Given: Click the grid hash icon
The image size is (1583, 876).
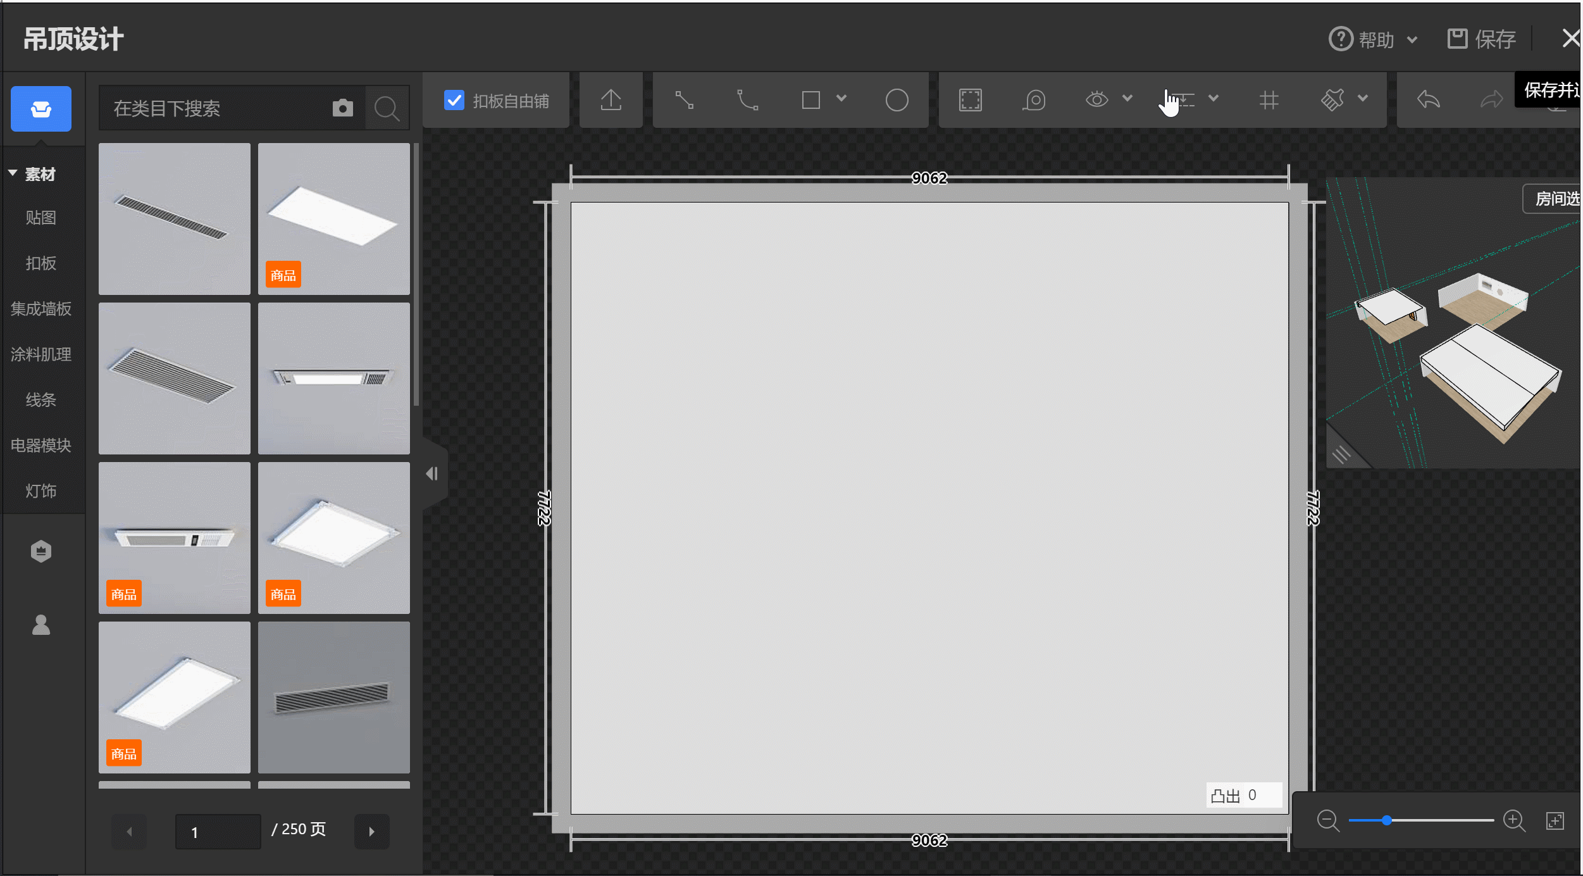Looking at the screenshot, I should [1269, 100].
